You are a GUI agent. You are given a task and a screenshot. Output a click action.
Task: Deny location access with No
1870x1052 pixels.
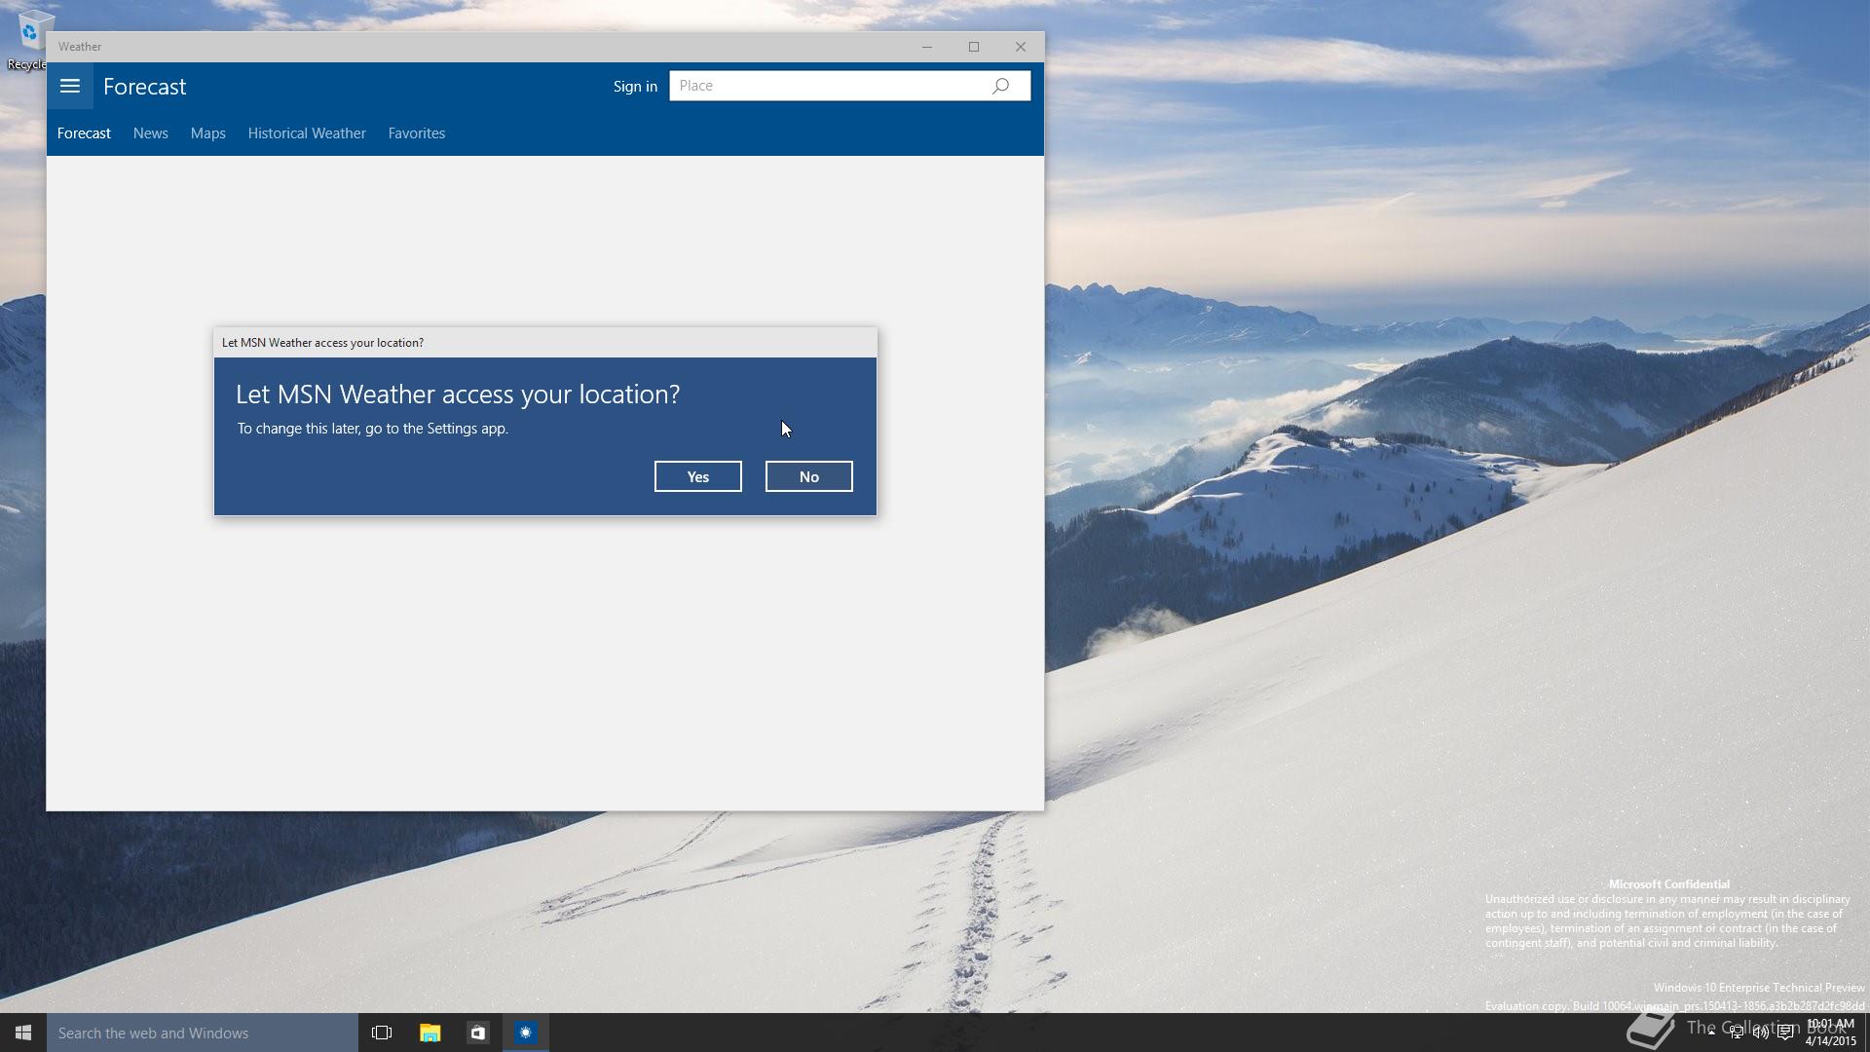[808, 476]
